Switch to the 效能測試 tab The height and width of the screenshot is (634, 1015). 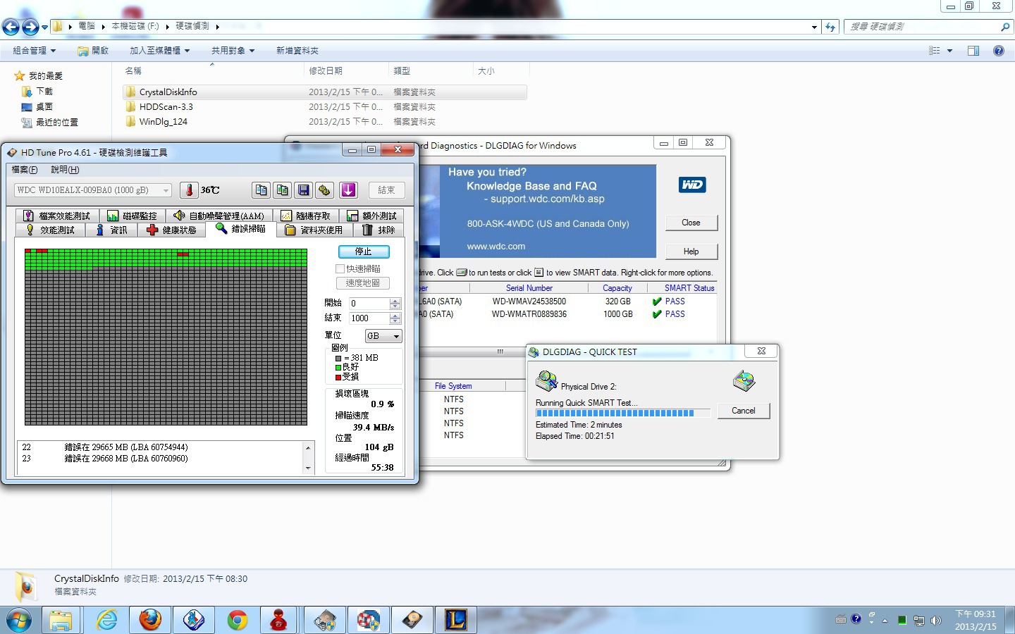pyautogui.click(x=50, y=230)
